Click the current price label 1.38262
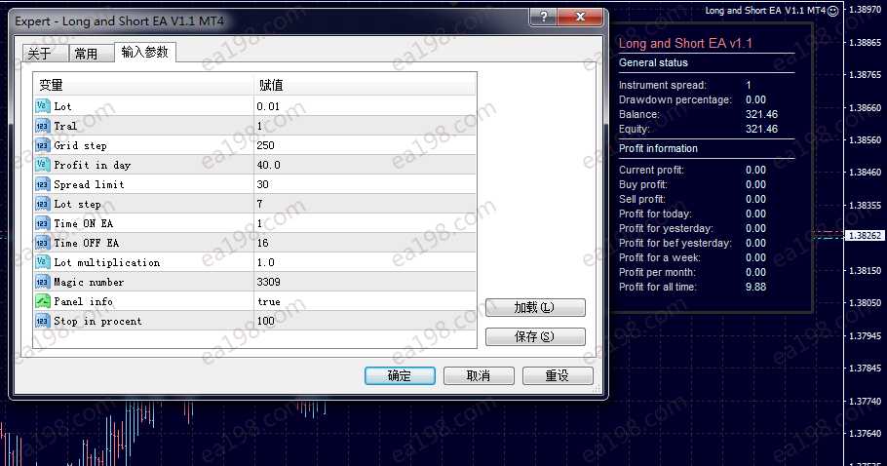 click(x=865, y=235)
